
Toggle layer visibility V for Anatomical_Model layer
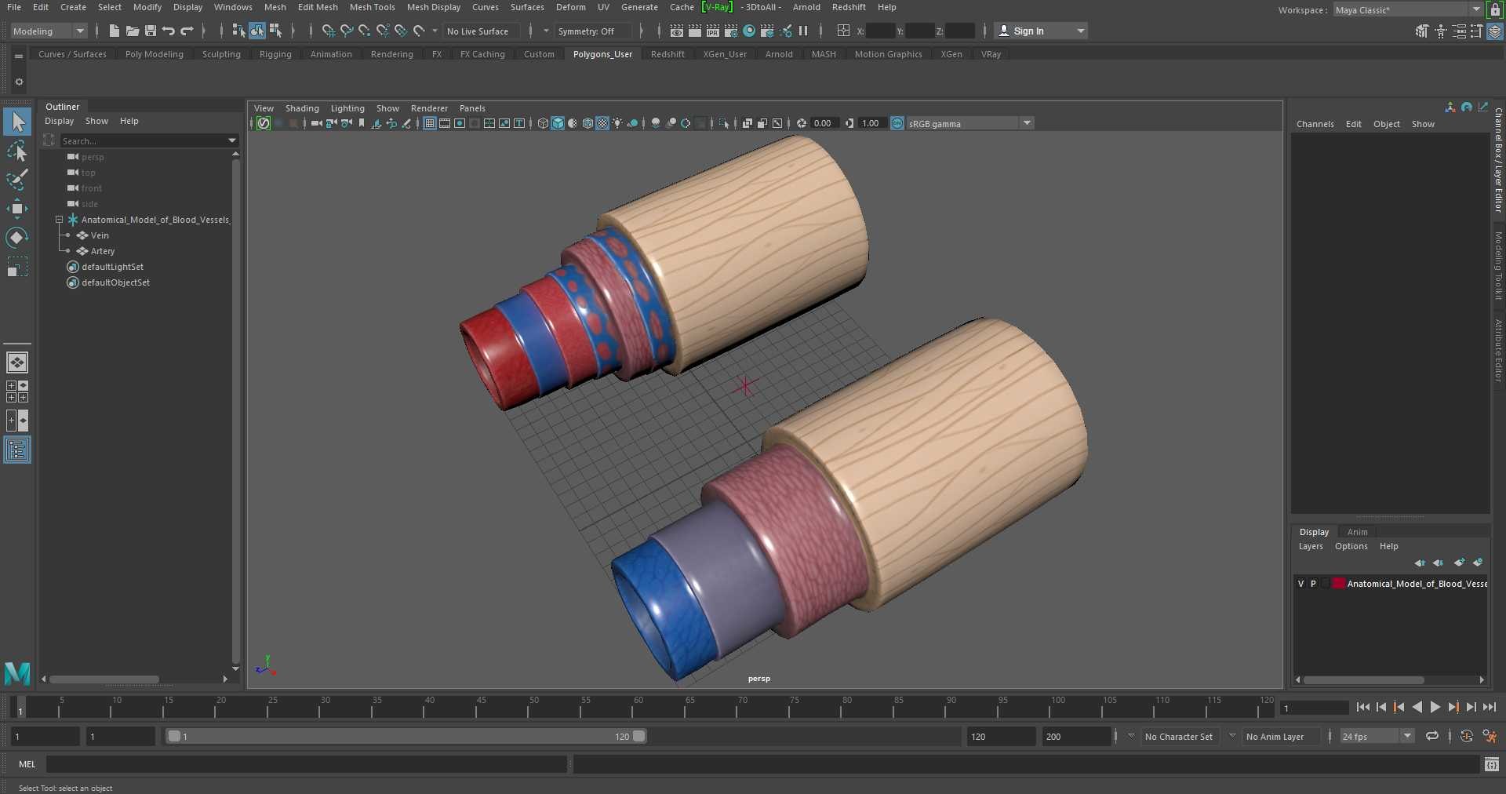coord(1301,584)
